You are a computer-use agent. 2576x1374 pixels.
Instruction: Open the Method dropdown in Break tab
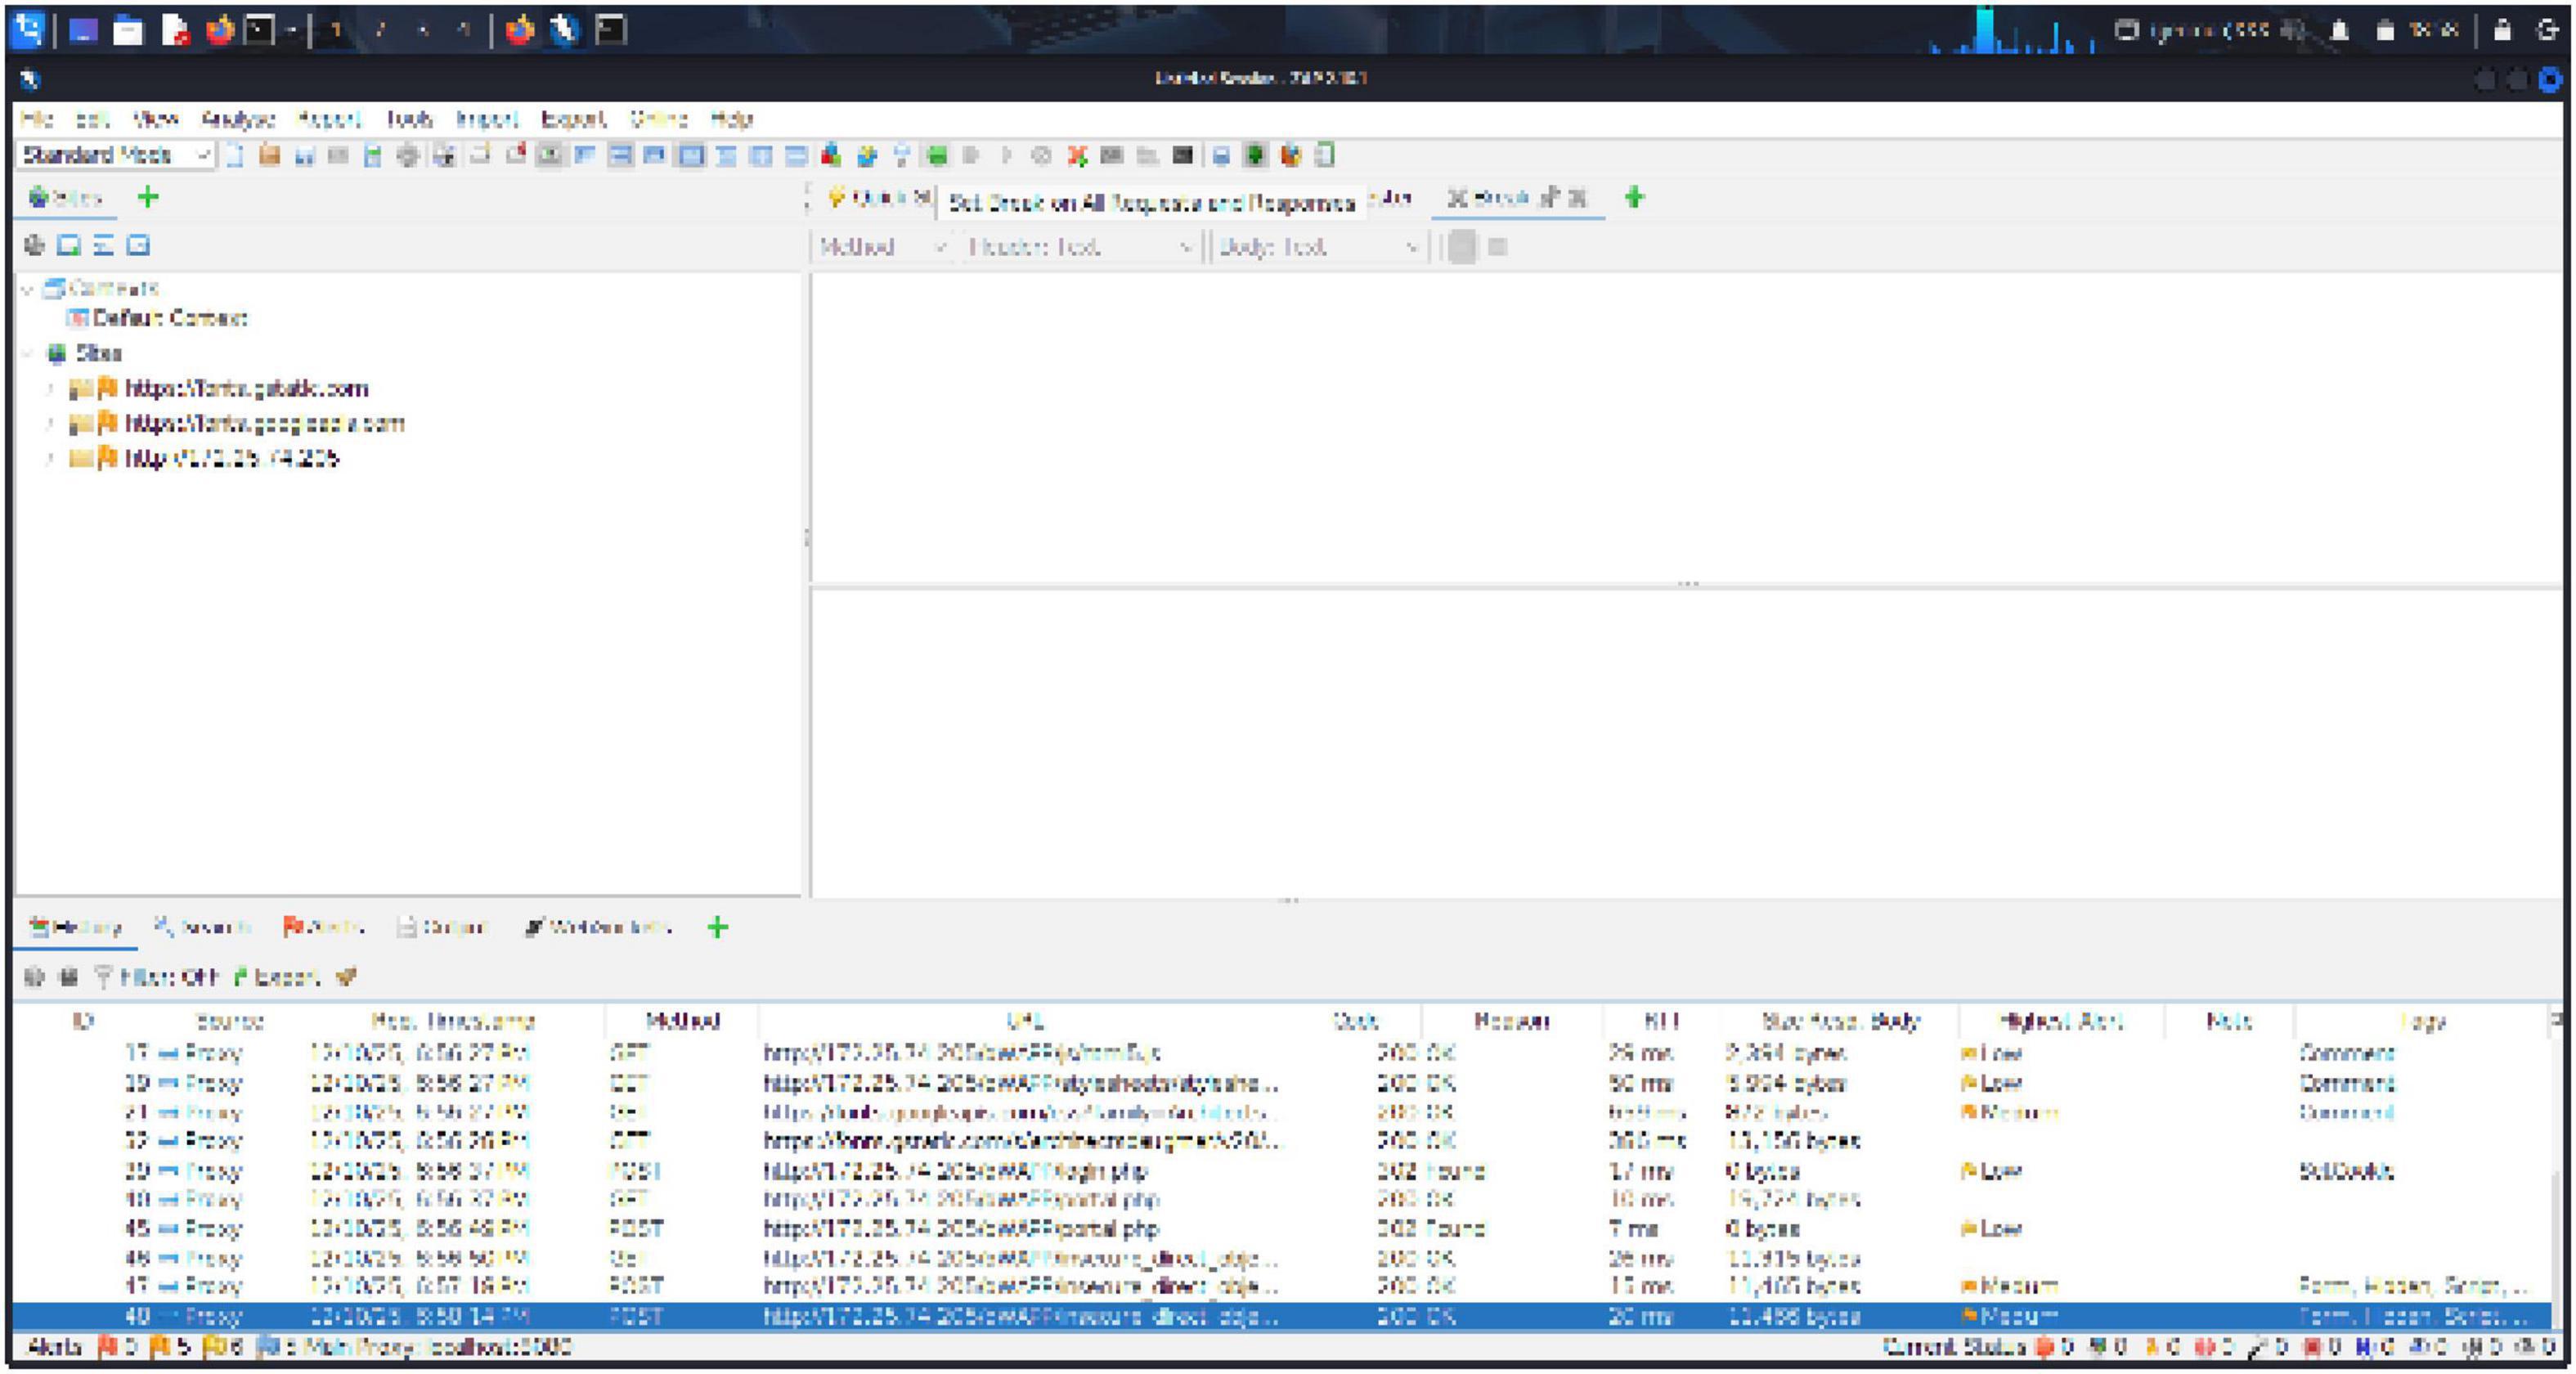[x=881, y=246]
